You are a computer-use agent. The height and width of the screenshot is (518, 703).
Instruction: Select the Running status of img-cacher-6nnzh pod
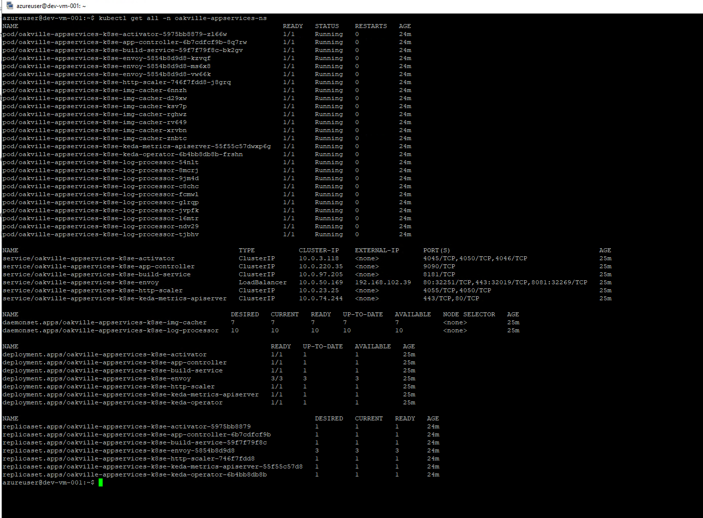point(328,90)
